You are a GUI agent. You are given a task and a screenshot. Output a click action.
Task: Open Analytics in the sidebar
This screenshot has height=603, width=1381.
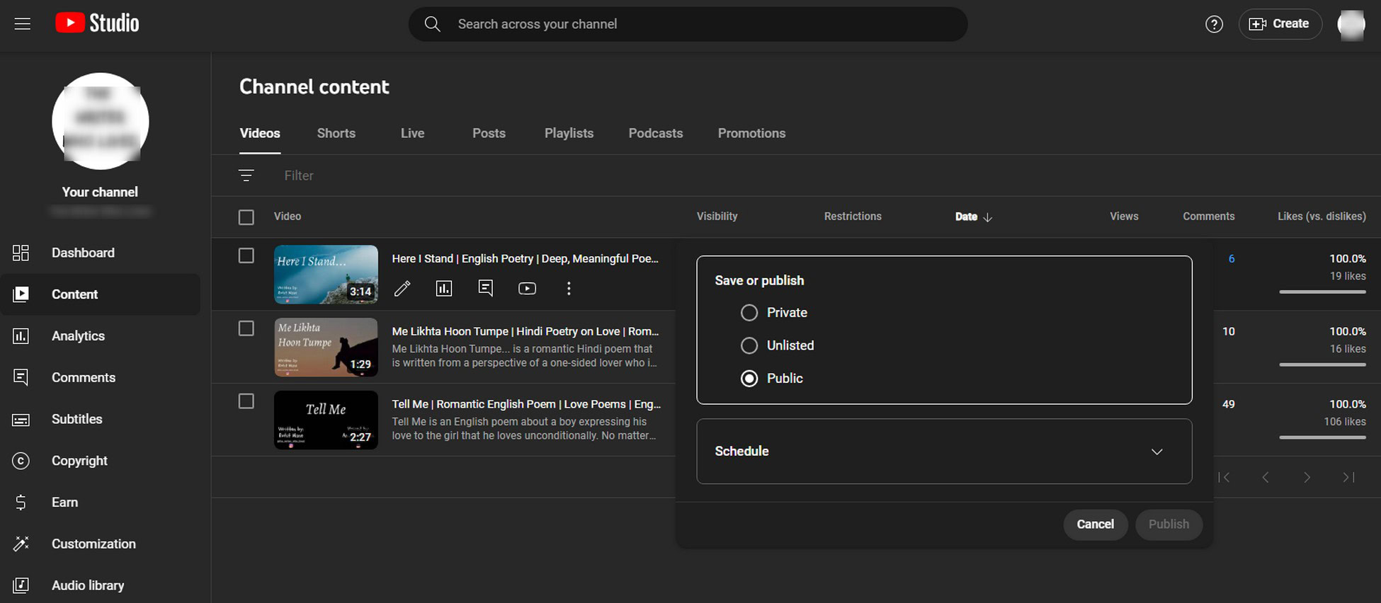(x=100, y=336)
